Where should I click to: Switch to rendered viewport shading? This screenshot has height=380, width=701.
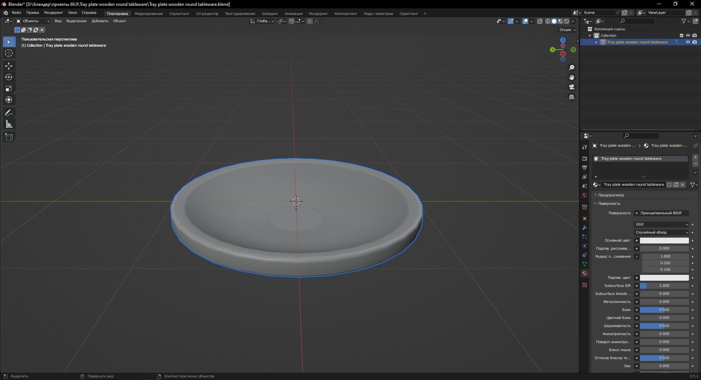566,21
